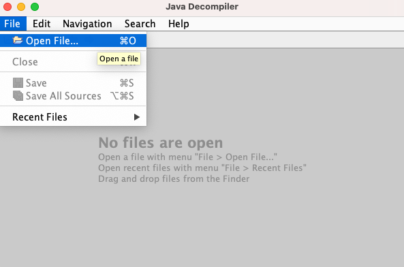Collapse the open File menu
The width and height of the screenshot is (404, 267).
12,24
